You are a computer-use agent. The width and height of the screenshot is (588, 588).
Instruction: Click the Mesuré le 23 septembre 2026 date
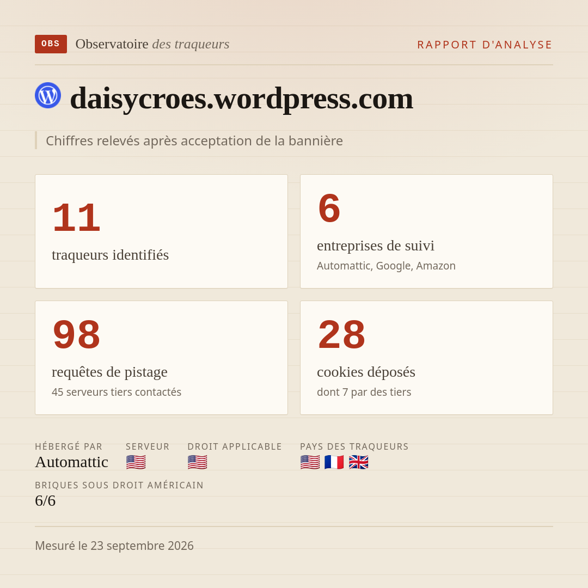(x=114, y=546)
